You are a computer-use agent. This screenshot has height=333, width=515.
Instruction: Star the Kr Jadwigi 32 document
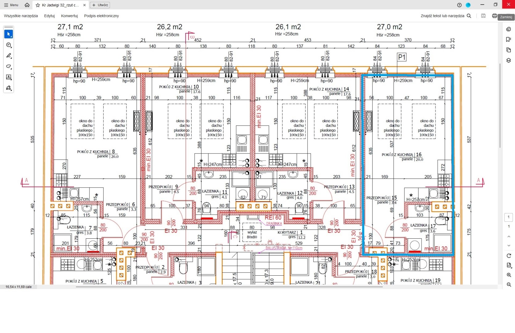click(38, 5)
